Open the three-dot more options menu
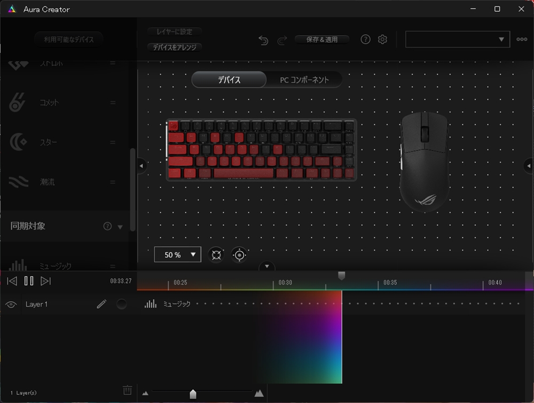Image resolution: width=534 pixels, height=403 pixels. pyautogui.click(x=522, y=39)
